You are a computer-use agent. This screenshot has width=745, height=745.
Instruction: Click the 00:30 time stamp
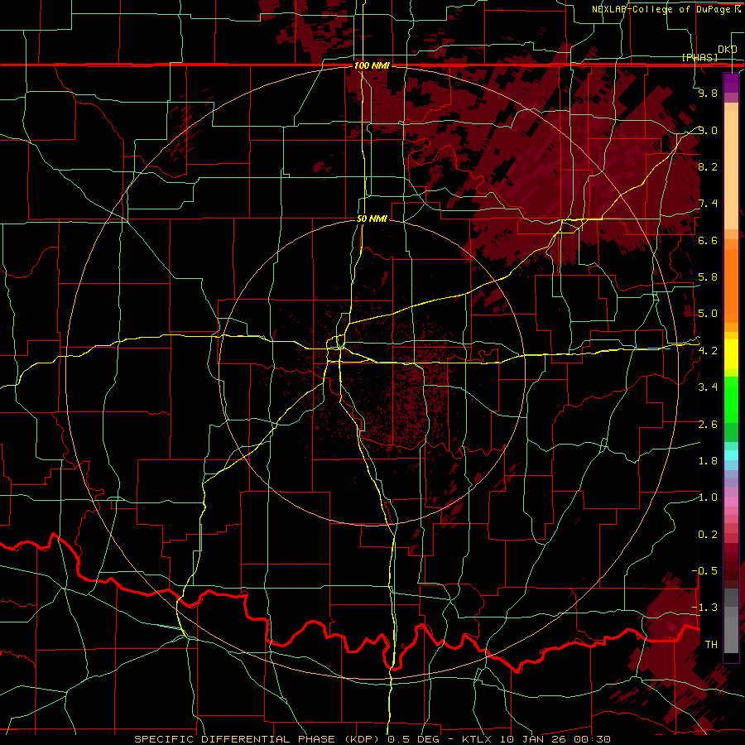point(592,739)
